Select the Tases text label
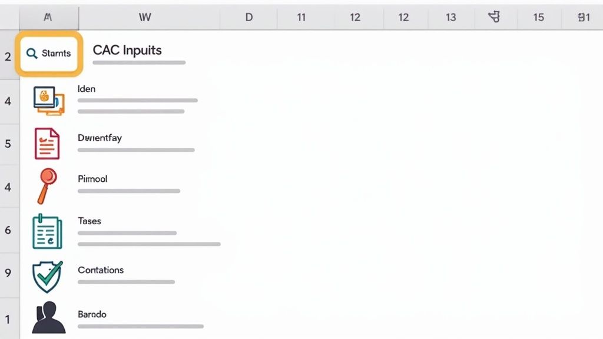 pos(90,221)
